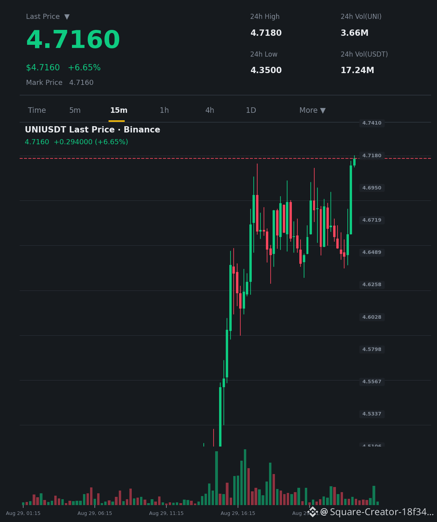
Task: Click the 24h Low label
Action: (264, 54)
